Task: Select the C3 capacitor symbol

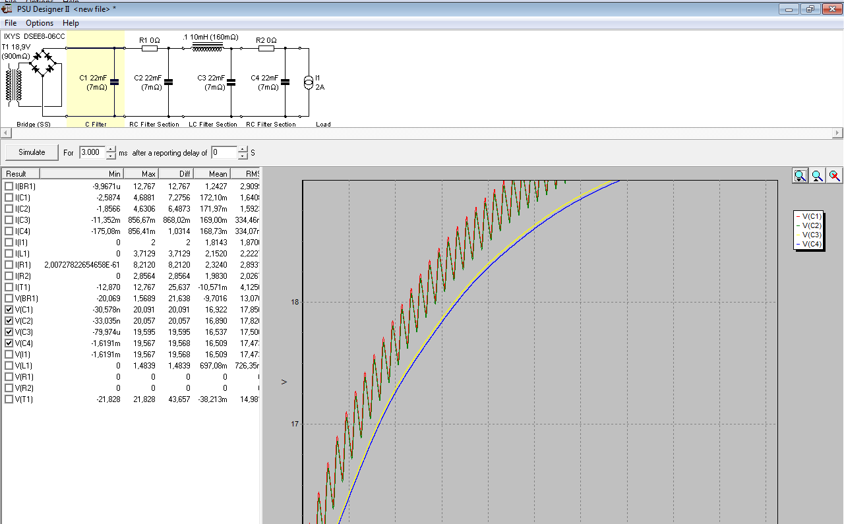Action: click(231, 82)
